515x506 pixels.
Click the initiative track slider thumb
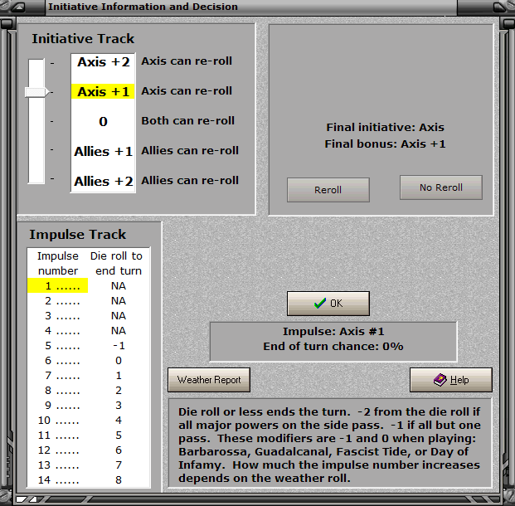click(x=36, y=92)
